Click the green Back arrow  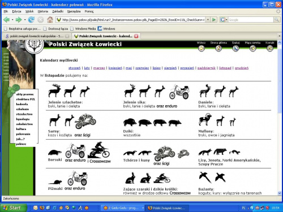coord(7,20)
